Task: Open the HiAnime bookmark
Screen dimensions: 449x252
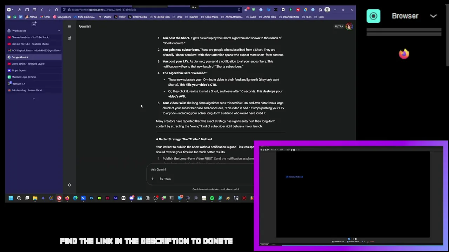Action: (105, 17)
